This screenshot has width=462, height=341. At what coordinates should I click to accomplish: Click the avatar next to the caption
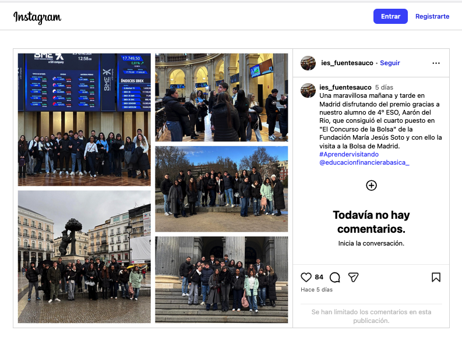coord(308,90)
